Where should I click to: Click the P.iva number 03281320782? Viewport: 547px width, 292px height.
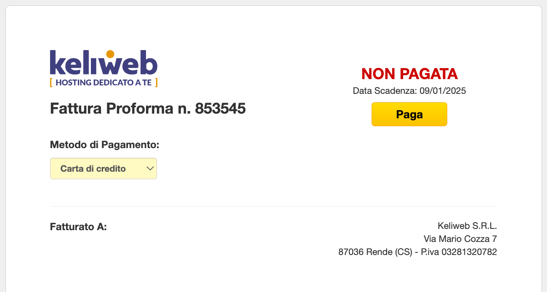[469, 252]
